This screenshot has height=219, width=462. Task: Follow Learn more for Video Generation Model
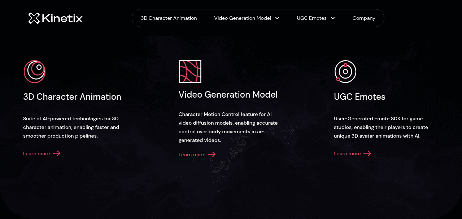[192, 155]
